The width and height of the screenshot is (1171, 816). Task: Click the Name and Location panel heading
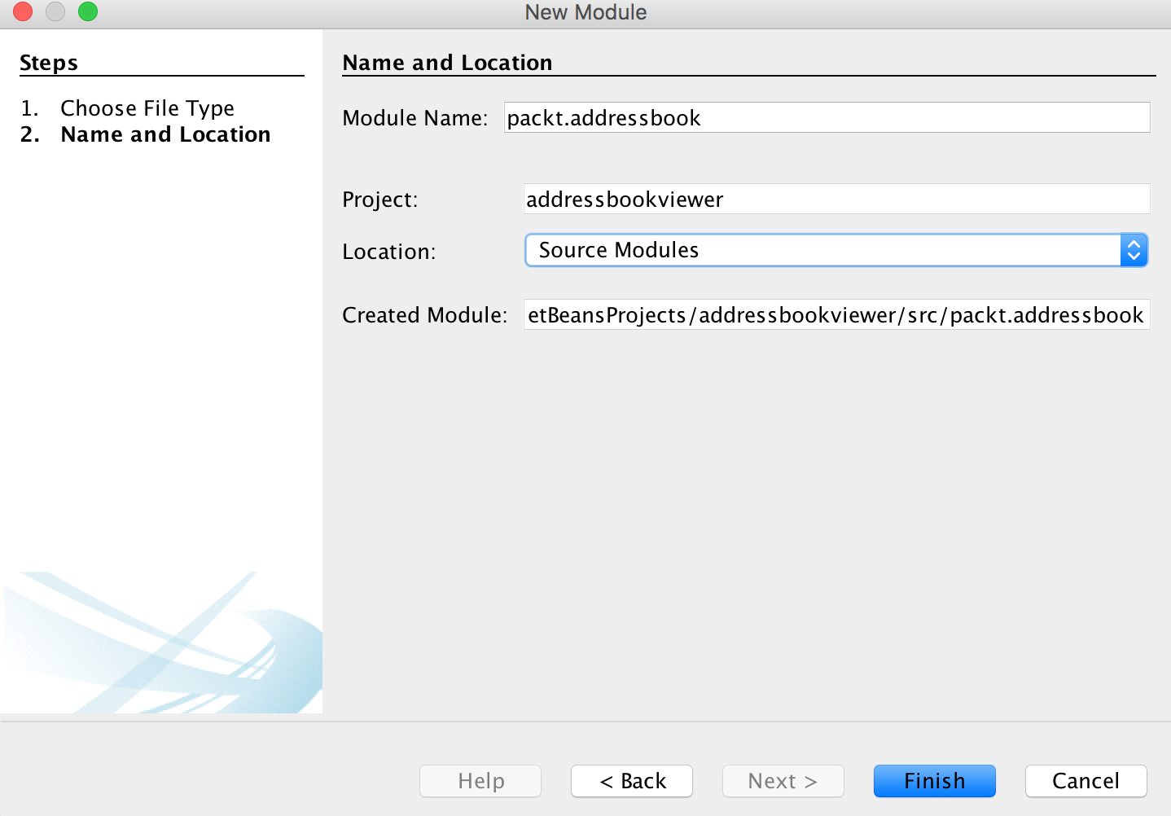447,63
